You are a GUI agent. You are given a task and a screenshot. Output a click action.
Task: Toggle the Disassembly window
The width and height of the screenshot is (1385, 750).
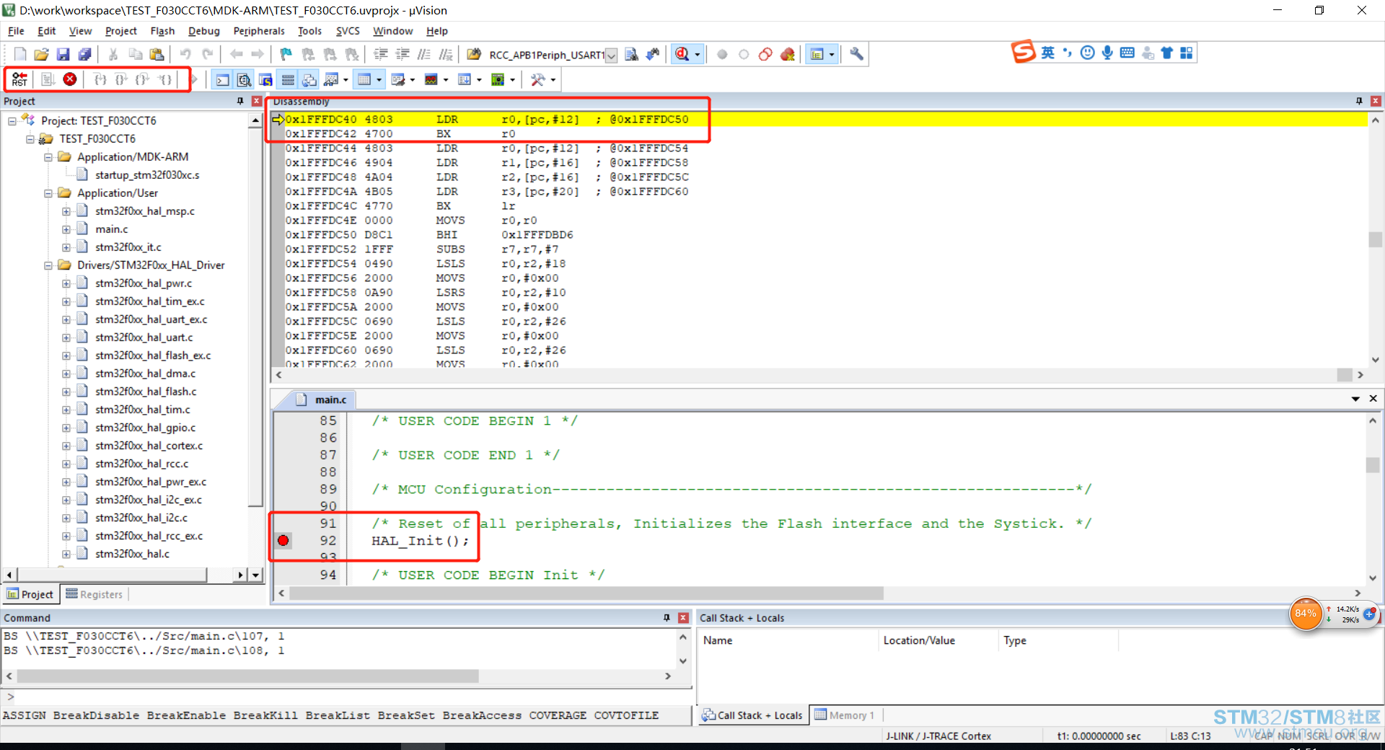(x=245, y=79)
